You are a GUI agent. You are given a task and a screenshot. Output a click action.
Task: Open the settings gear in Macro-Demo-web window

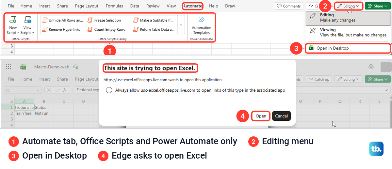click(371, 67)
